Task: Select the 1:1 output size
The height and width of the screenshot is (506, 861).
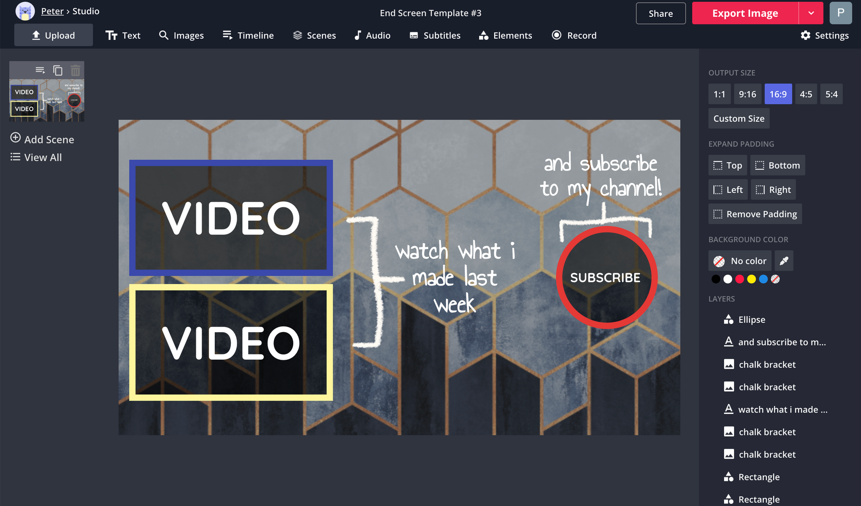Action: point(719,94)
